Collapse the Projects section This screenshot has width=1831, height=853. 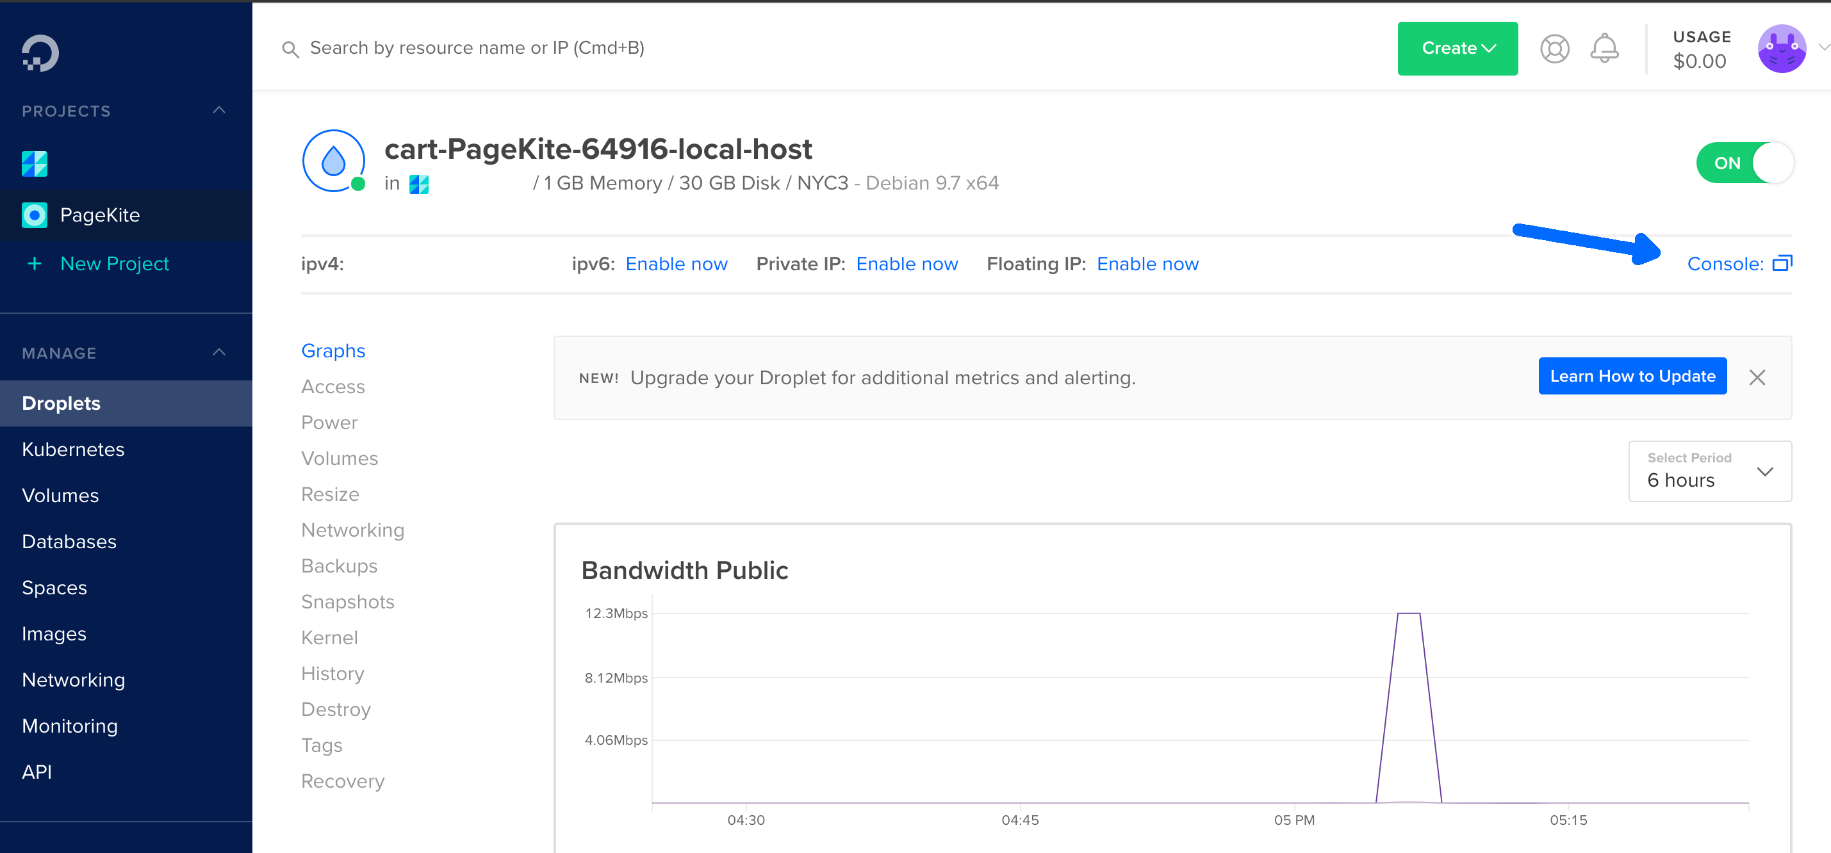[x=219, y=110]
